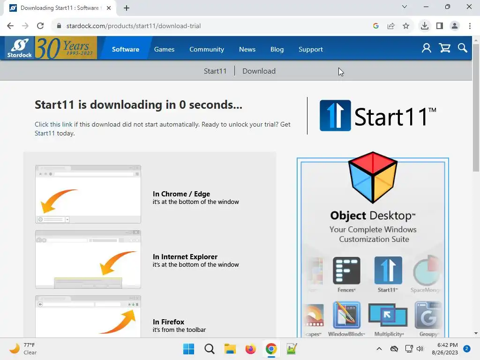Bookmark the page with the star icon
The width and height of the screenshot is (480, 360).
tap(406, 26)
